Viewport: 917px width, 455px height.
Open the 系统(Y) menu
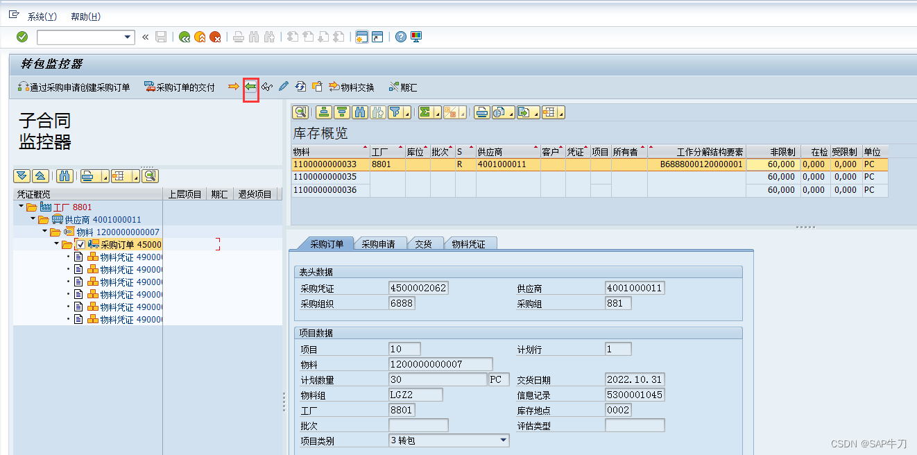coord(42,17)
